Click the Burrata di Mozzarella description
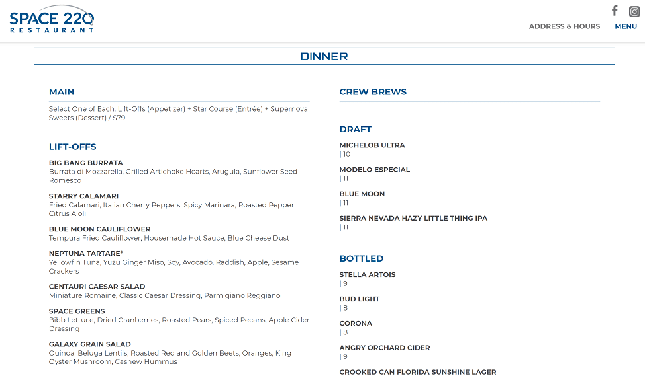This screenshot has width=645, height=376. [x=174, y=176]
